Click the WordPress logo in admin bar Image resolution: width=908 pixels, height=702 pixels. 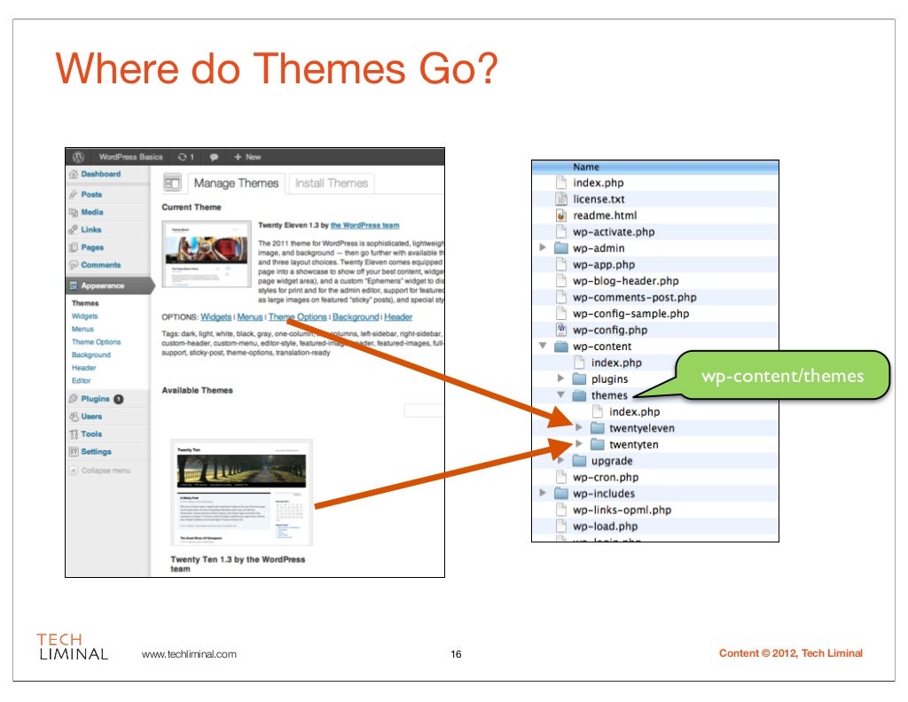(78, 157)
